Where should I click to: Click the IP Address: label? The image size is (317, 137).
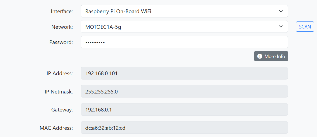pyautogui.click(x=60, y=73)
